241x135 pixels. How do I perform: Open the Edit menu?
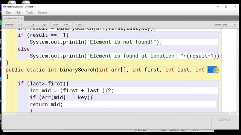pos(19,12)
